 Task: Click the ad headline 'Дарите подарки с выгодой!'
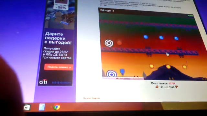point(58,38)
